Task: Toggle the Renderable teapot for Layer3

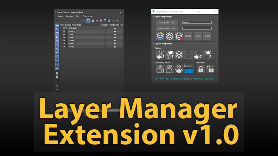Action: [115, 37]
